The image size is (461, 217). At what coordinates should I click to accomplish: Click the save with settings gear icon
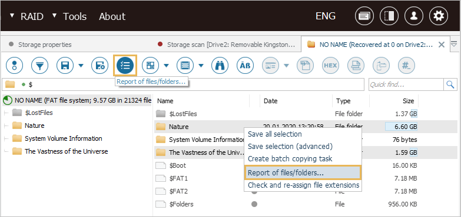[100, 65]
